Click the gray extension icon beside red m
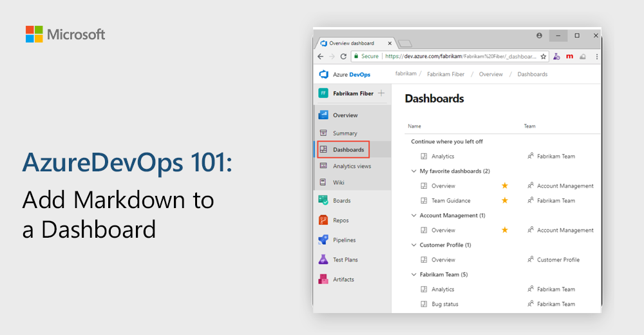 coord(582,56)
